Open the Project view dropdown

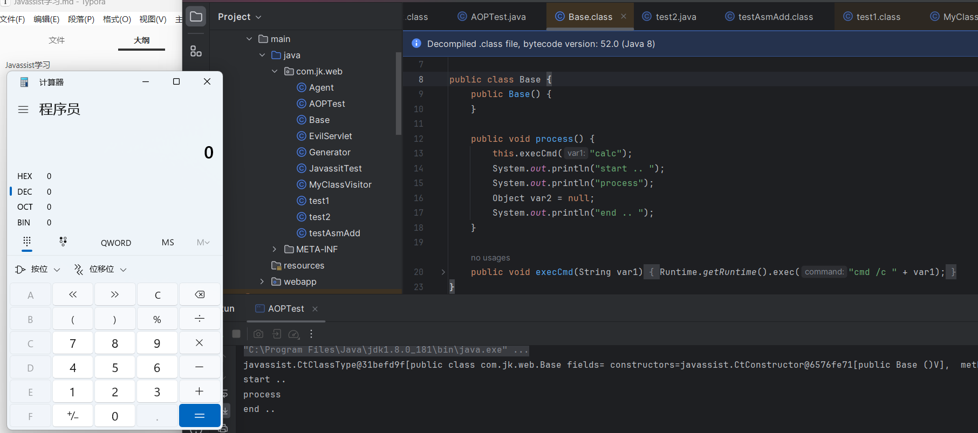(240, 17)
